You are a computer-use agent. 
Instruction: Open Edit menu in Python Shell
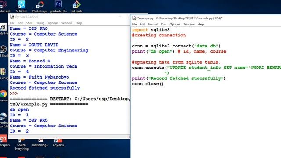point(20,23)
